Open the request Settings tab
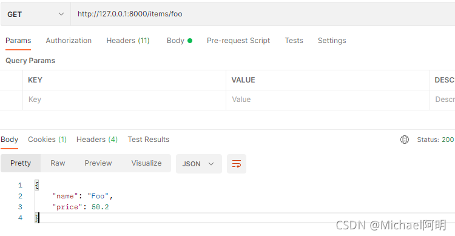 (x=332, y=41)
